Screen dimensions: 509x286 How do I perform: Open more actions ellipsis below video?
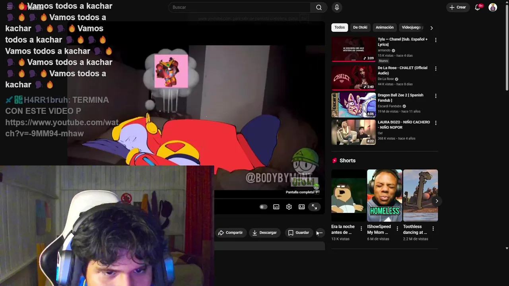point(320,233)
